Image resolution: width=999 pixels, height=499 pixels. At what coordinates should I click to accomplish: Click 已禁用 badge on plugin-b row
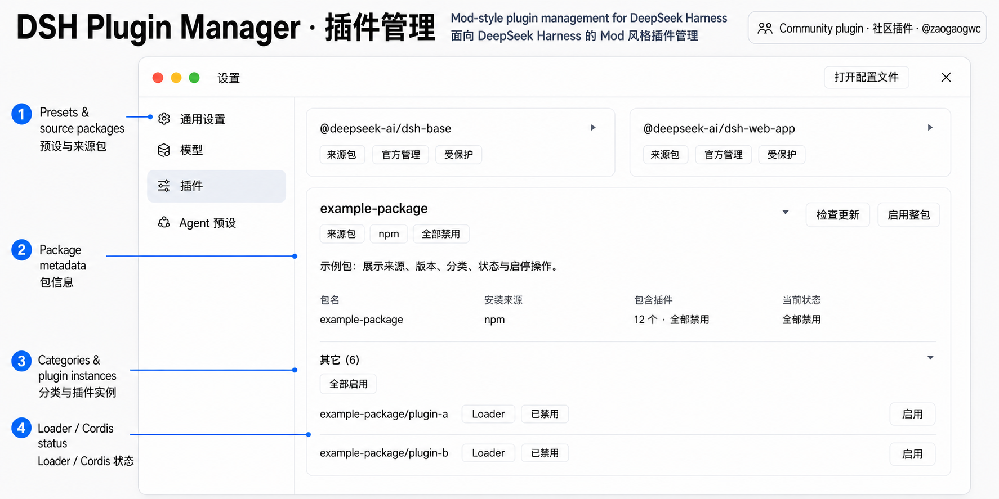pyautogui.click(x=545, y=453)
